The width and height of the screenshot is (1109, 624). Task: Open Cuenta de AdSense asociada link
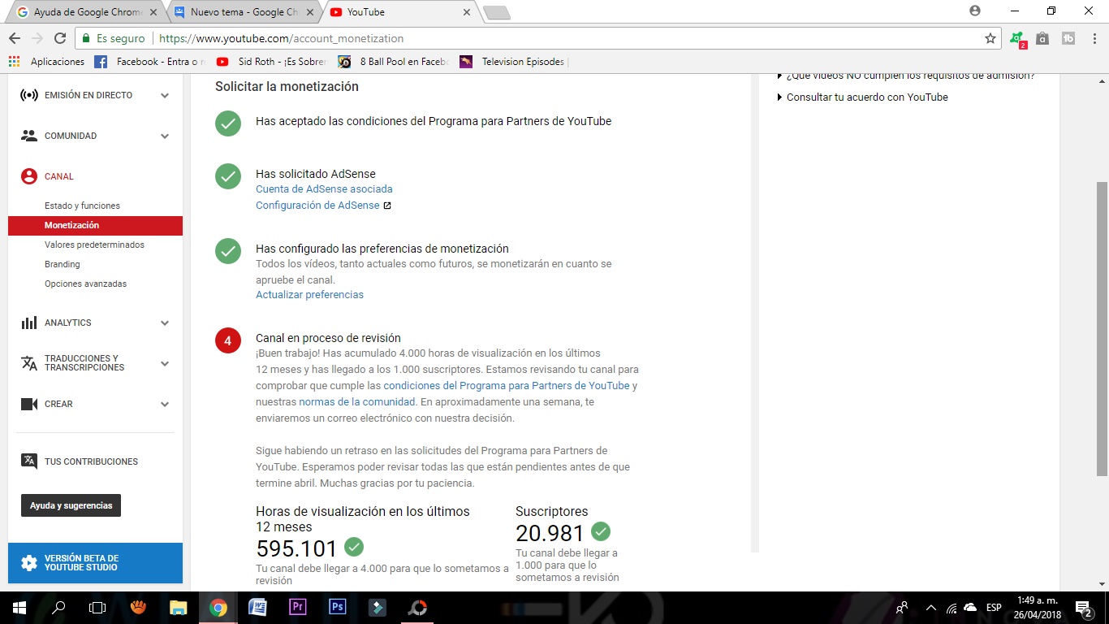(x=324, y=188)
